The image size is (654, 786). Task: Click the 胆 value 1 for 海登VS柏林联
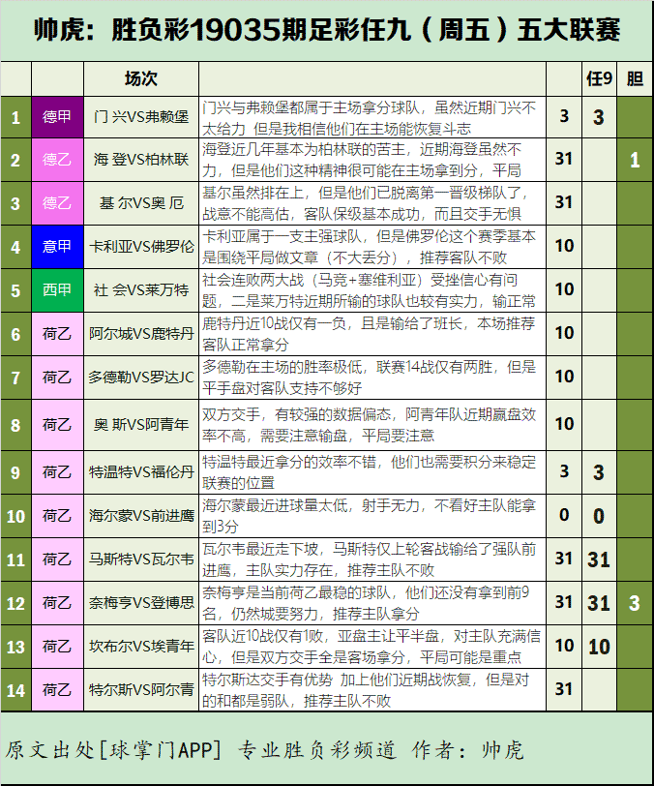coord(635,160)
